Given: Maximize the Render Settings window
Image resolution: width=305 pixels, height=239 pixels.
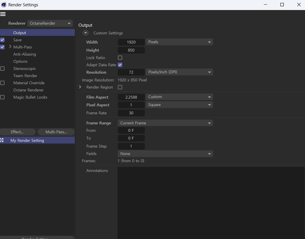Looking at the screenshot, I should point(282,5).
